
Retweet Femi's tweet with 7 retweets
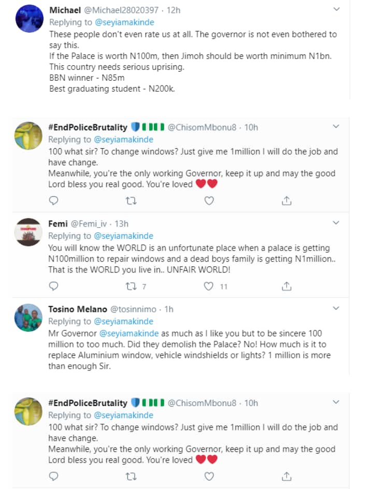pos(131,286)
